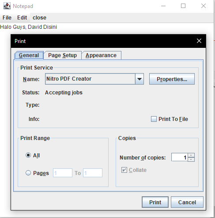The width and height of the screenshot is (215, 218).
Task: Click the Print dialog title text
Action: coord(20,41)
